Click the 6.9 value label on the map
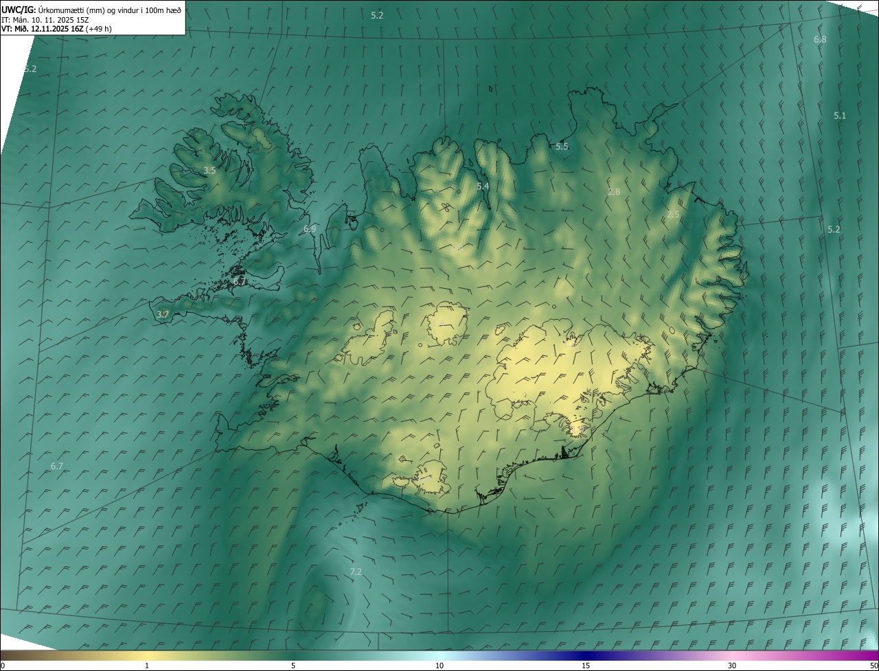Screen dimensions: 879x671 click(310, 229)
